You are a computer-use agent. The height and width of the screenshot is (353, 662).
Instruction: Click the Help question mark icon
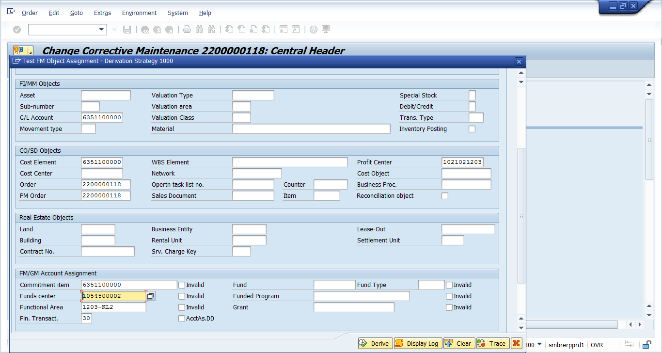click(314, 30)
